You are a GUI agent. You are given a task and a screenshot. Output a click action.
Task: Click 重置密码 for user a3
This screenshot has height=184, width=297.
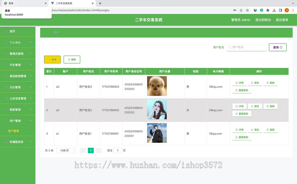pos(242,90)
